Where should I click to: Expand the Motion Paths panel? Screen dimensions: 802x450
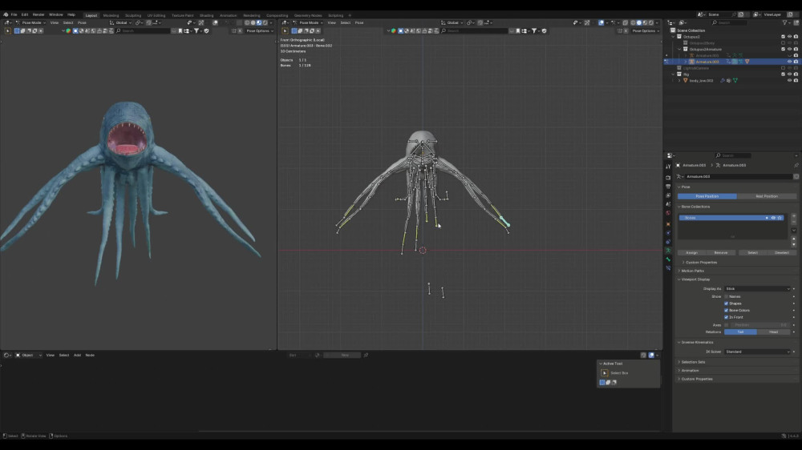(692, 271)
